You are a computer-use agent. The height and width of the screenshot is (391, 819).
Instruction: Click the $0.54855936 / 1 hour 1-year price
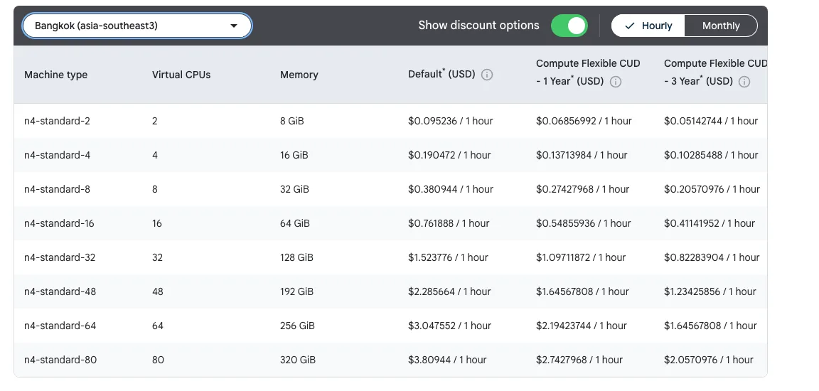tap(584, 223)
